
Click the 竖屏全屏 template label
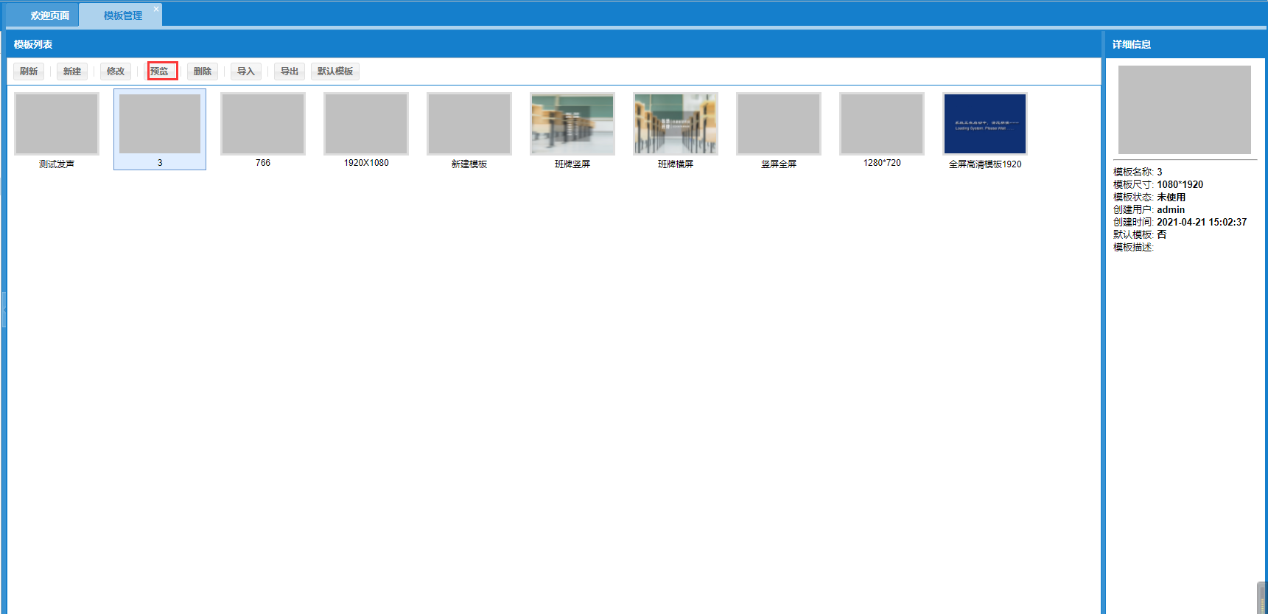click(779, 164)
